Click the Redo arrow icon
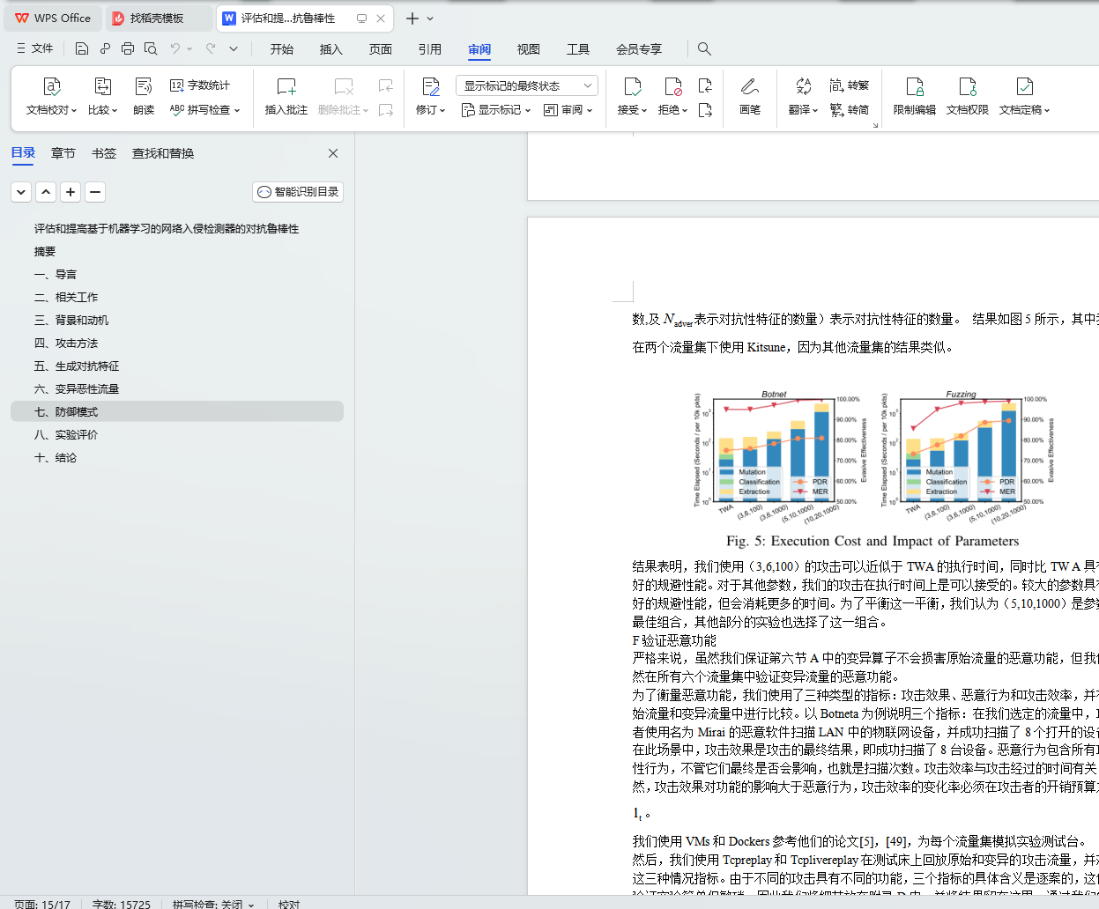Screen dimensions: 1099x909 click(211, 48)
